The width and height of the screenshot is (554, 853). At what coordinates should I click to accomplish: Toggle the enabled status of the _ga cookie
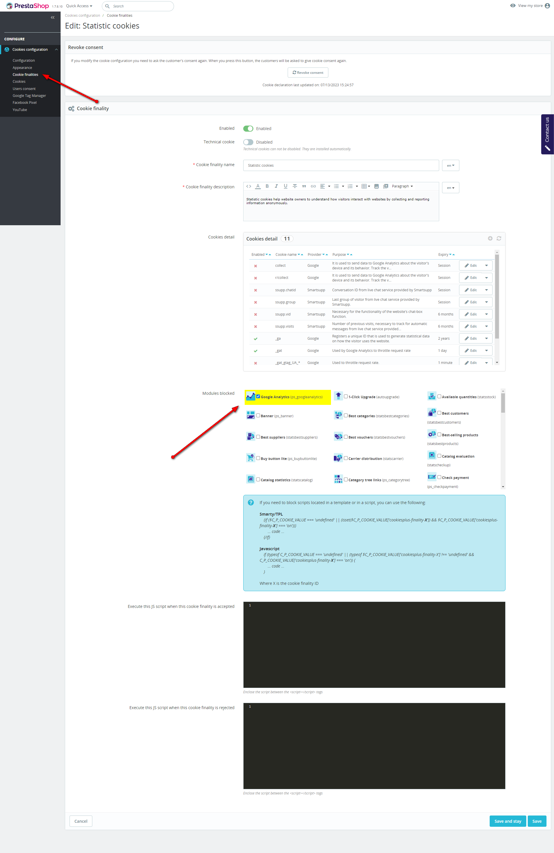click(x=256, y=339)
